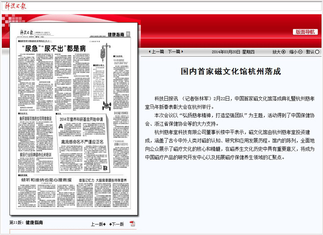Viewport: 323px width, 235px height.
Task: Click the headline 国内首家磁文化馆杭州落成
Action: click(x=231, y=72)
